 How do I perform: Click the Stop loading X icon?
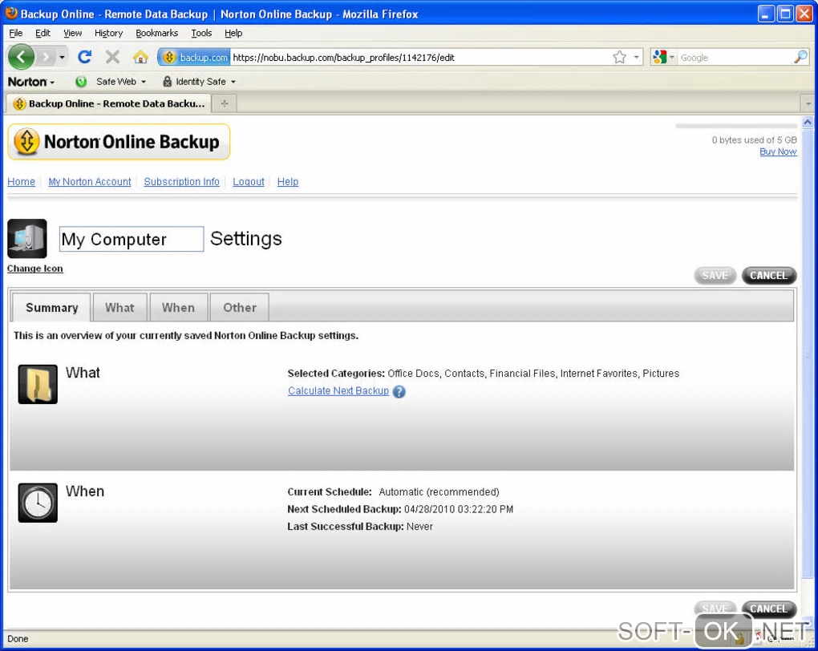pyautogui.click(x=112, y=57)
